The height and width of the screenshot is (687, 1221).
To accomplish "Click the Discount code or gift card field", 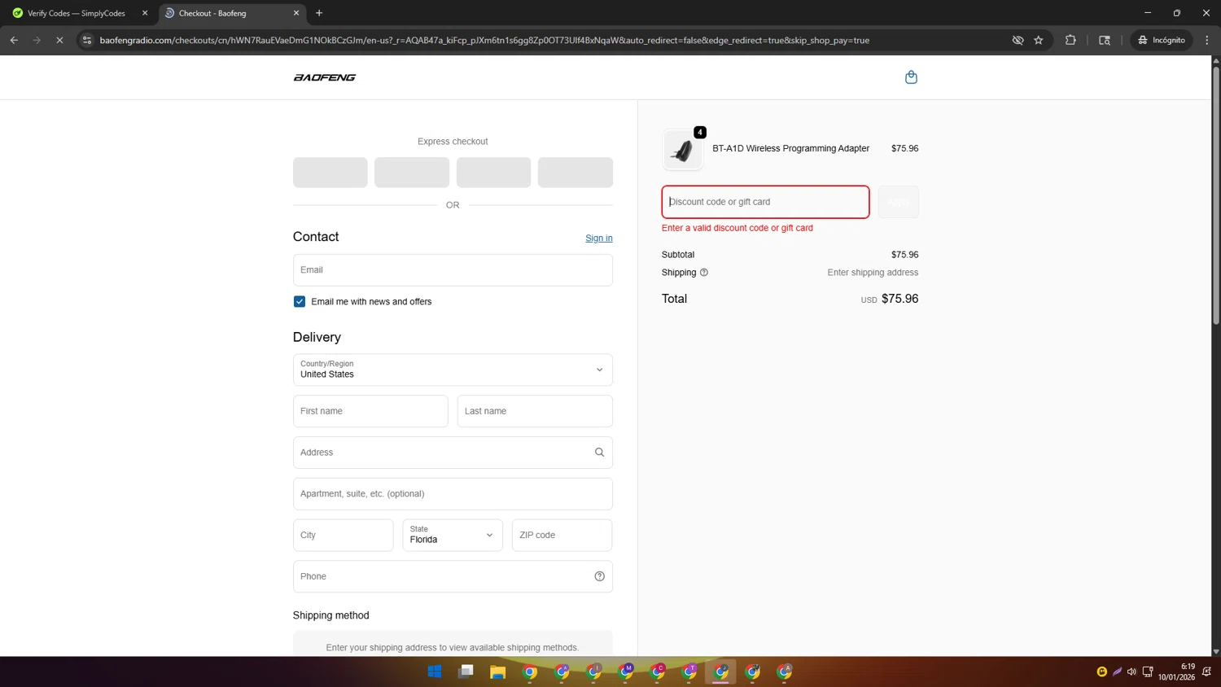I will pyautogui.click(x=765, y=202).
